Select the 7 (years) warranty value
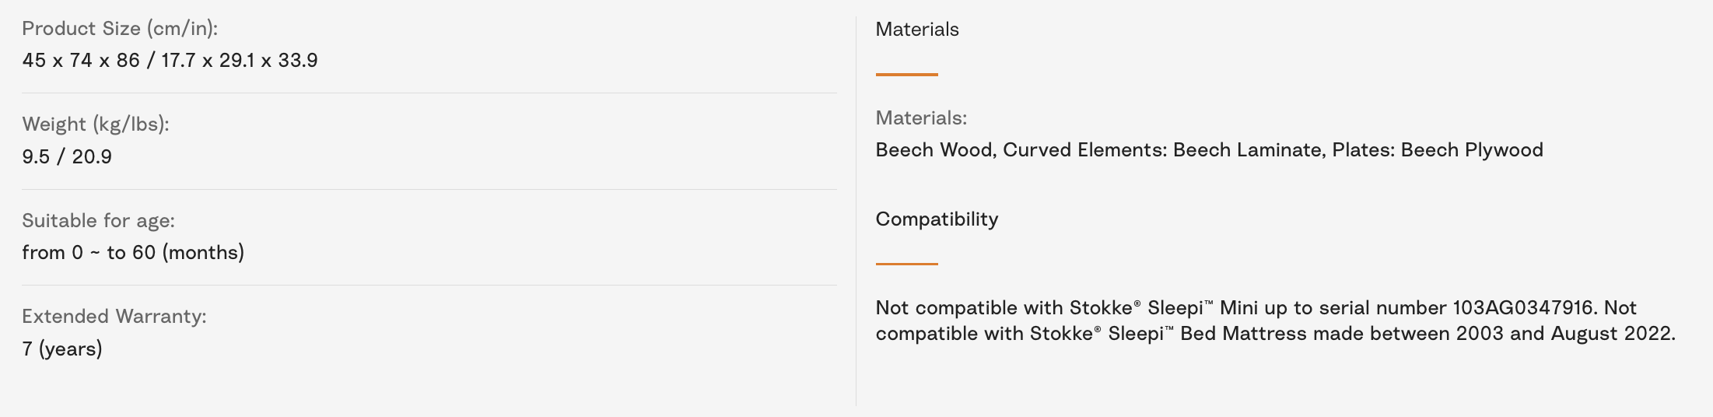 [62, 349]
